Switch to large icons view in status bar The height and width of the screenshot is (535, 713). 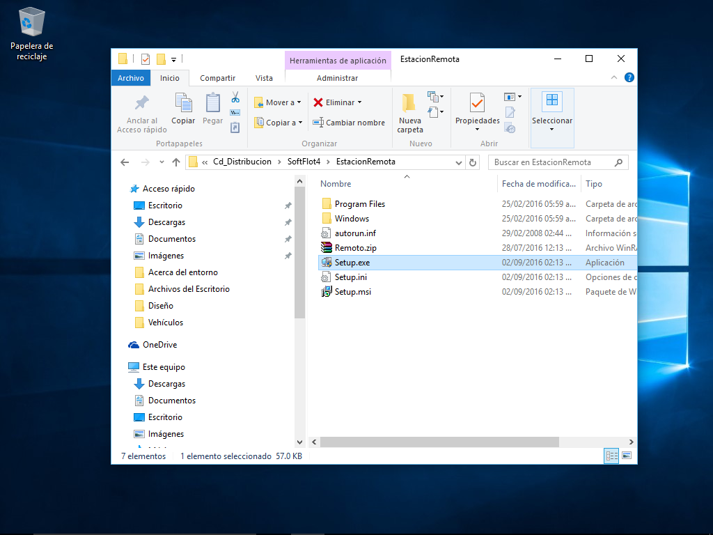click(627, 456)
